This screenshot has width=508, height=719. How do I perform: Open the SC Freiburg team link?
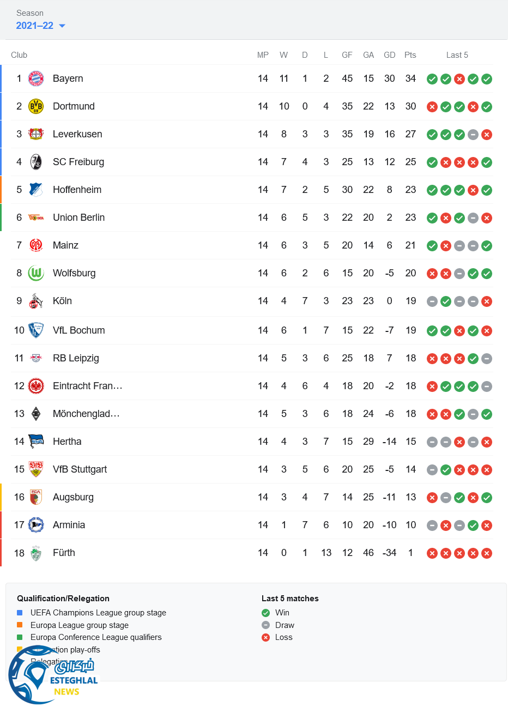78,162
